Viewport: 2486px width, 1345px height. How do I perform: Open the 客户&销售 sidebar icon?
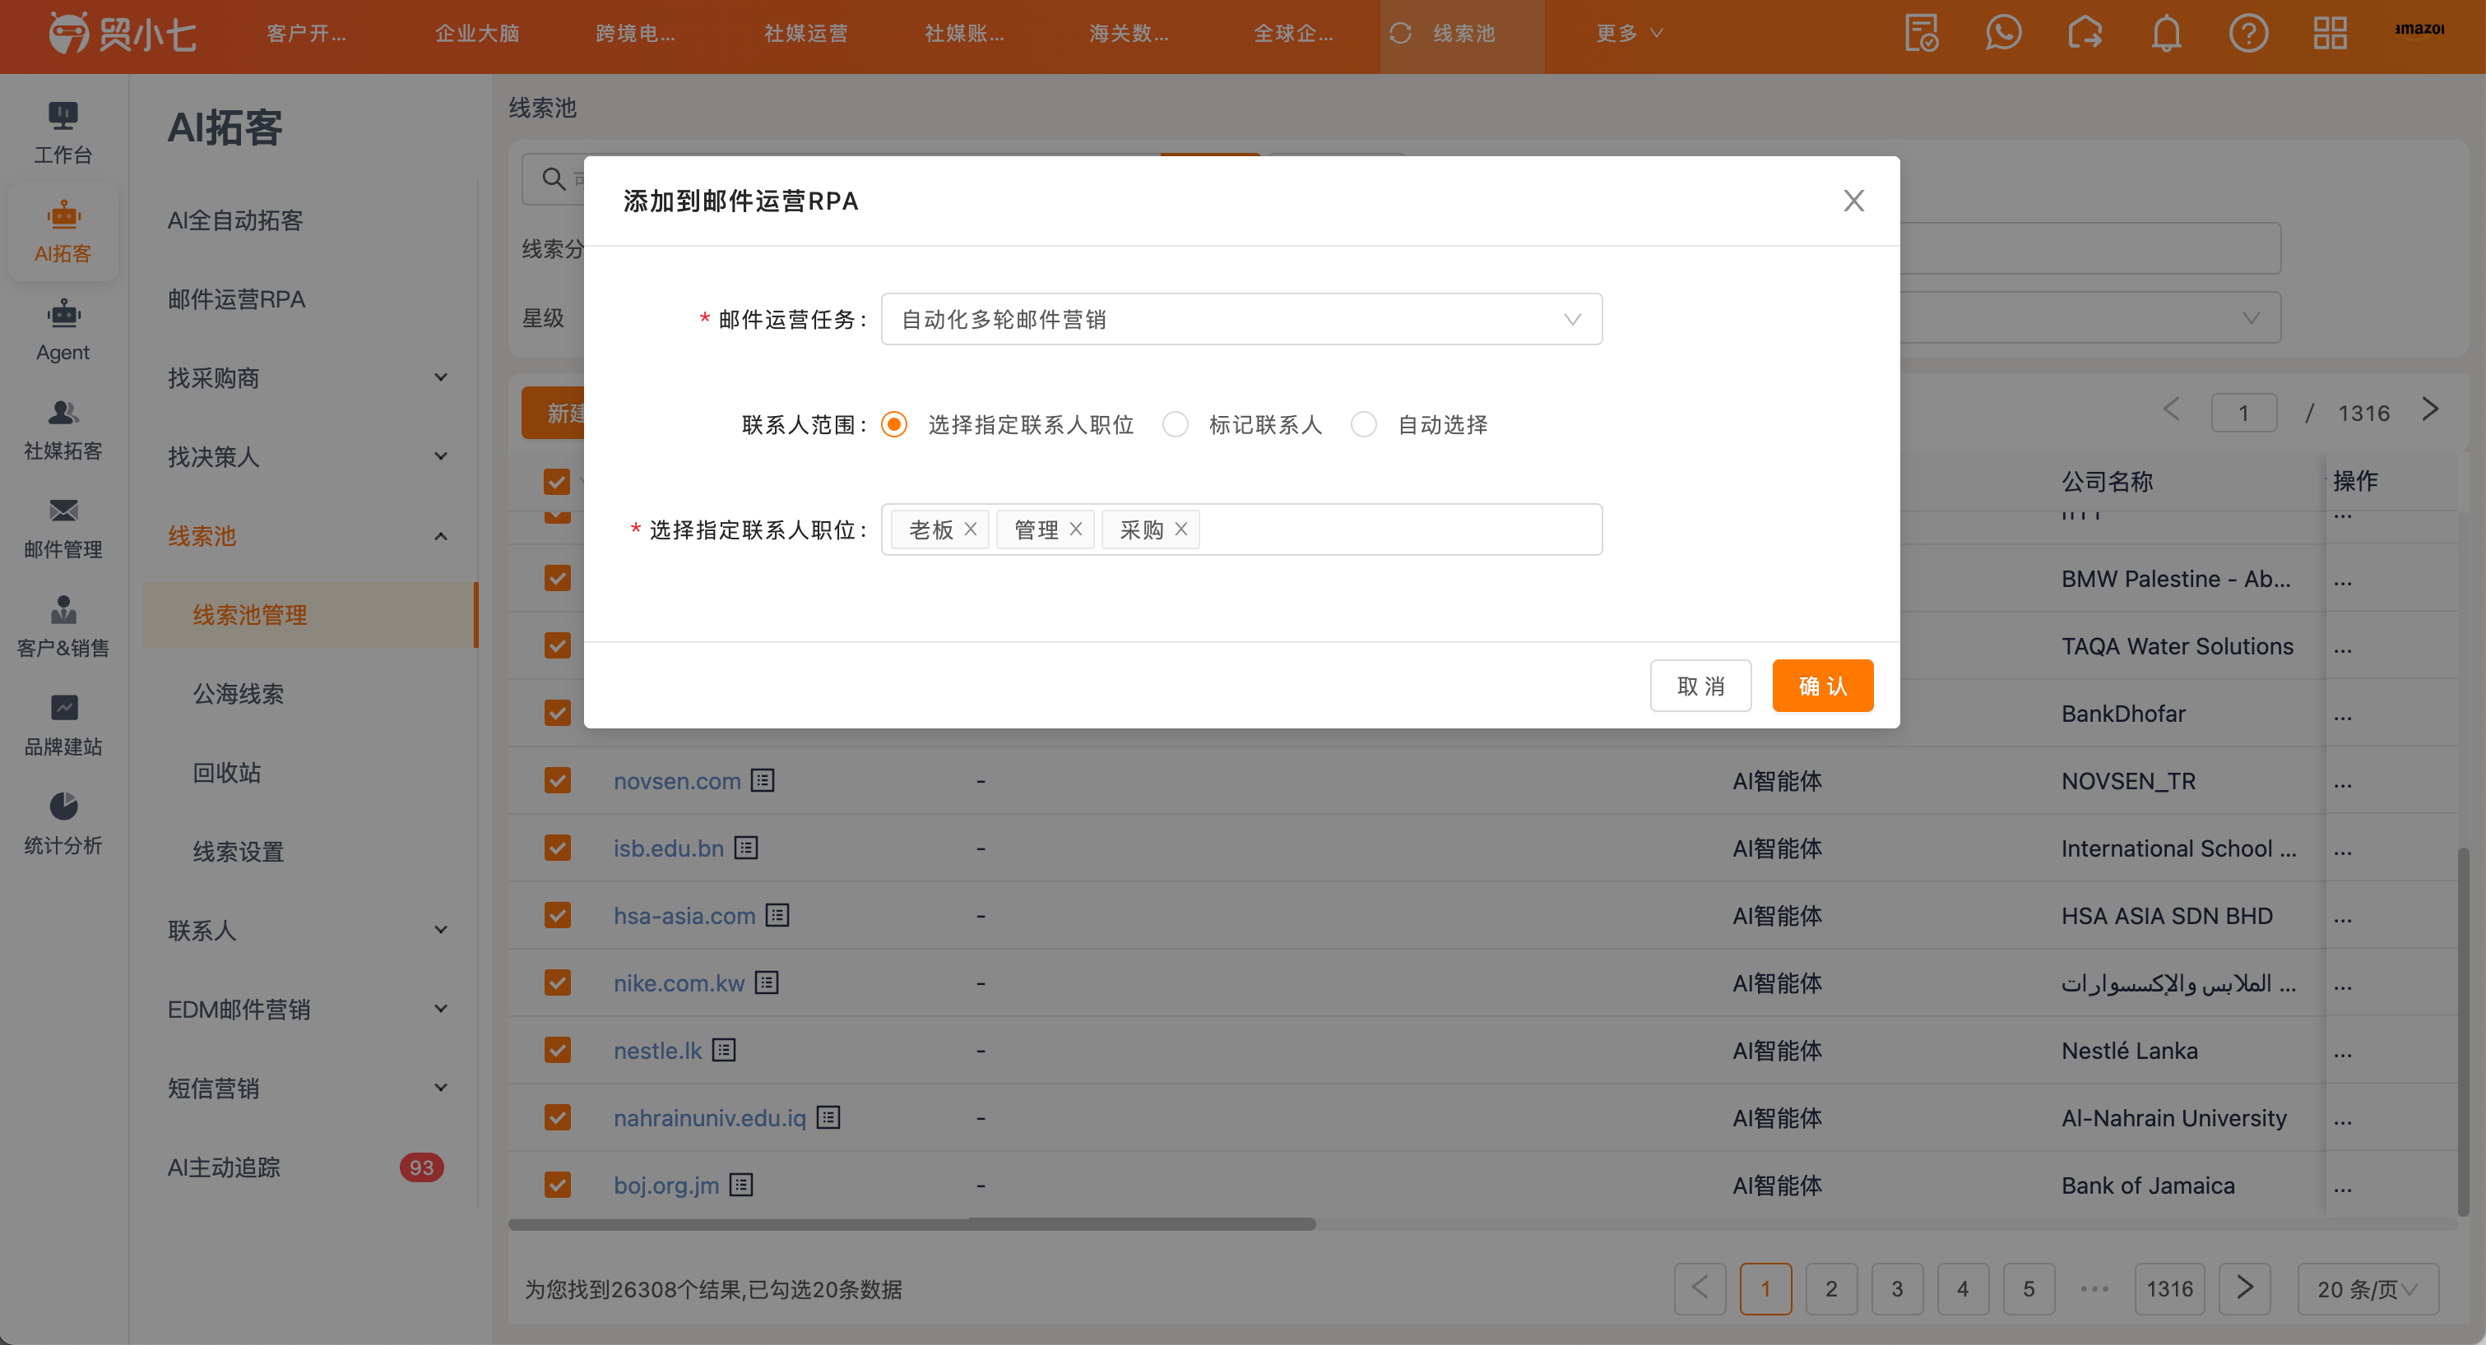pos(63,626)
